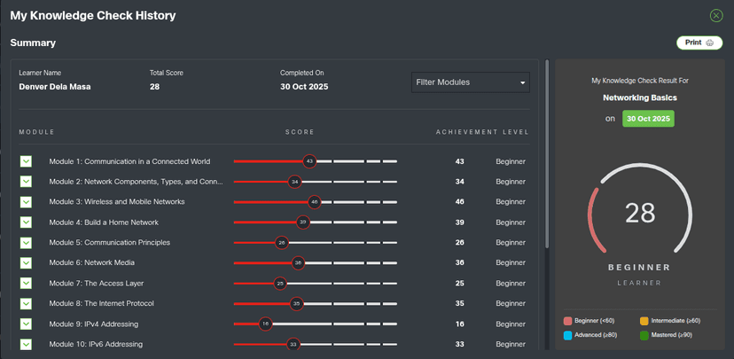This screenshot has width=734, height=359.
Task: Open the Filter Modules dropdown
Action: click(x=471, y=82)
